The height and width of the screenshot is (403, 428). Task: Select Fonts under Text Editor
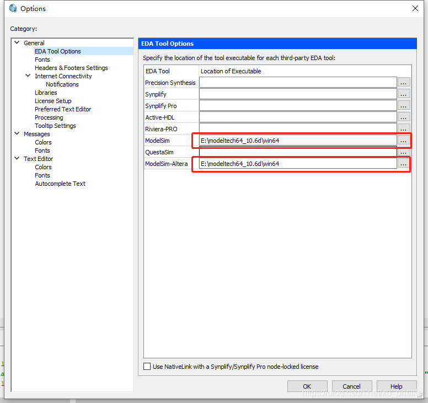(42, 175)
